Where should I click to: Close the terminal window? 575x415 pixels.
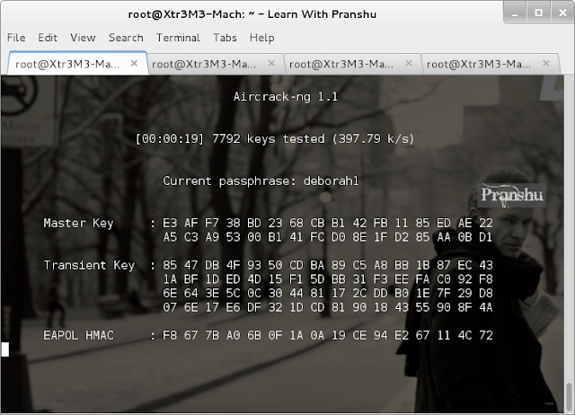coord(562,13)
